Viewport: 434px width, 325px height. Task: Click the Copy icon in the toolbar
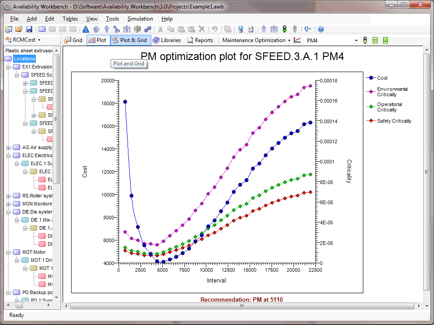point(170,29)
